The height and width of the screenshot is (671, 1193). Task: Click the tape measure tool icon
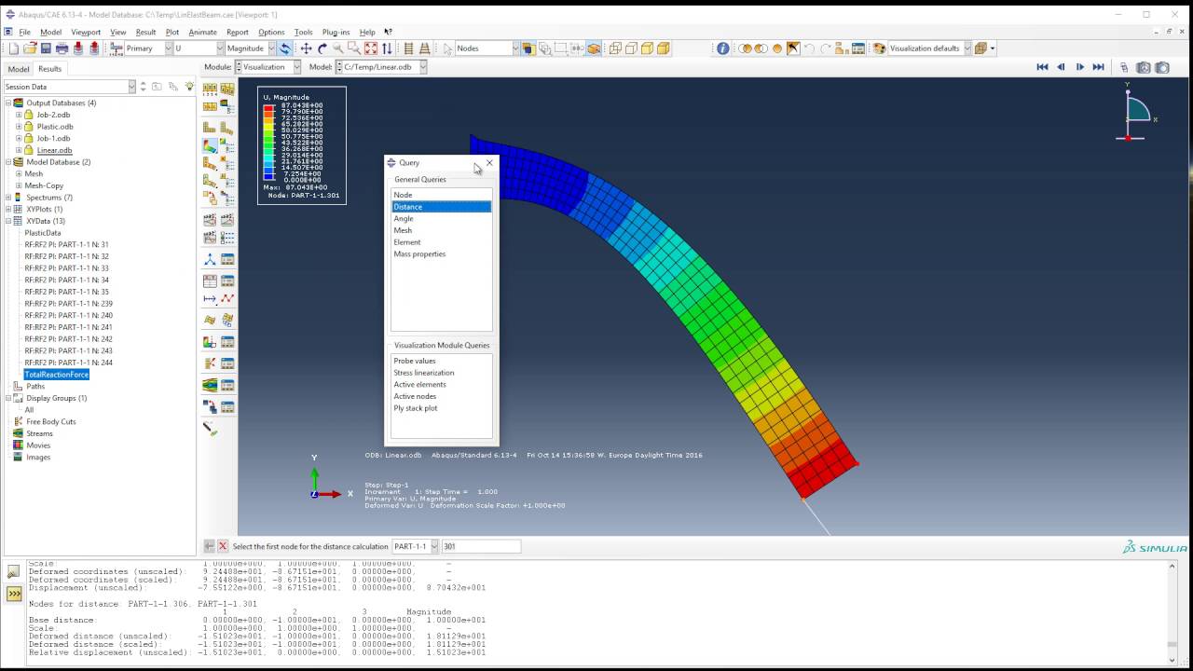210,429
